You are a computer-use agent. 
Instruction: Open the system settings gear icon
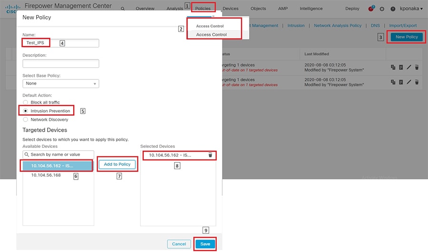point(382,9)
